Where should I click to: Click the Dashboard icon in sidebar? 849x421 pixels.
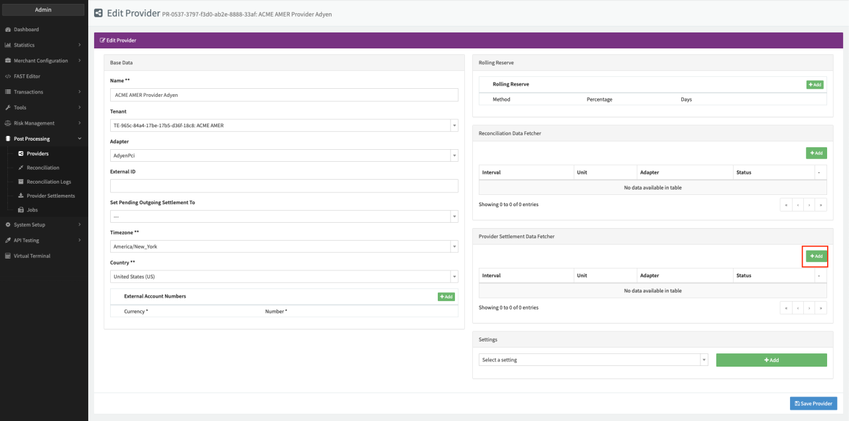[7, 30]
